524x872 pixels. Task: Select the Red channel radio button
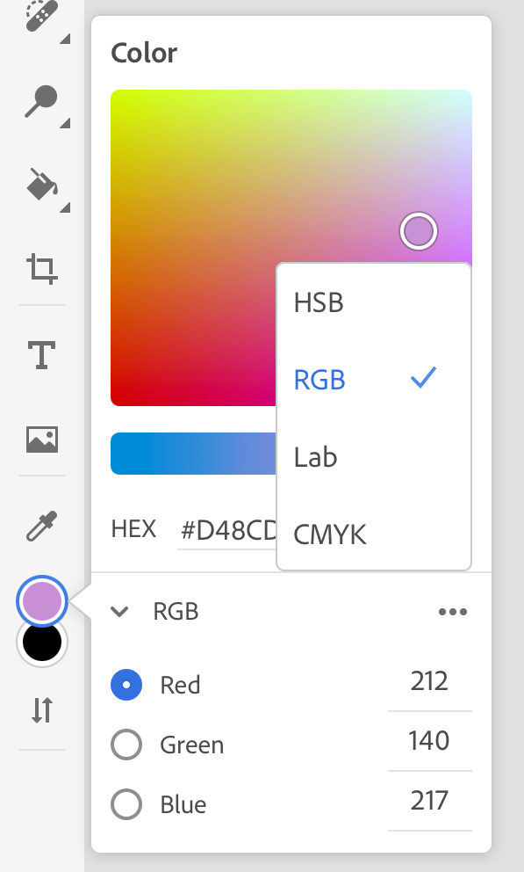[126, 684]
